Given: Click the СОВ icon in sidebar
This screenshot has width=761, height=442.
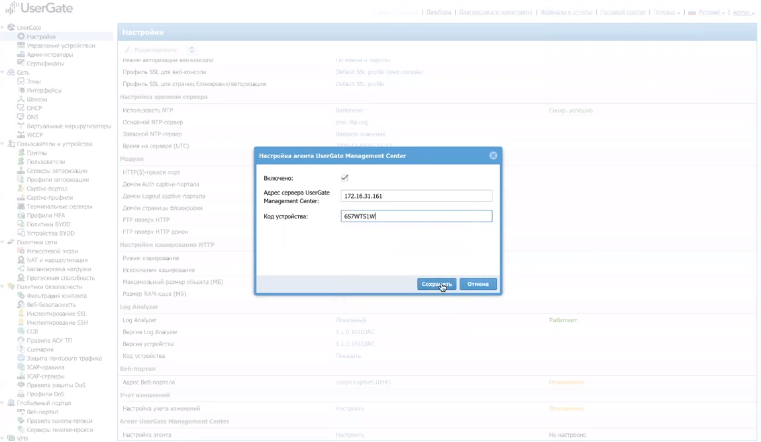Looking at the screenshot, I should (x=21, y=331).
